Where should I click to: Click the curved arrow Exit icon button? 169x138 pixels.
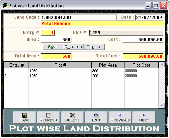[x=96, y=117]
